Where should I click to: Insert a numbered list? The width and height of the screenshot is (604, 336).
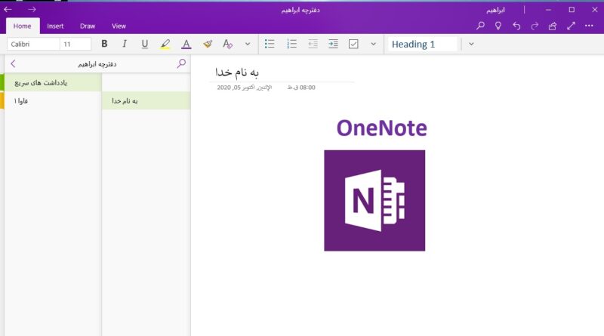click(291, 45)
